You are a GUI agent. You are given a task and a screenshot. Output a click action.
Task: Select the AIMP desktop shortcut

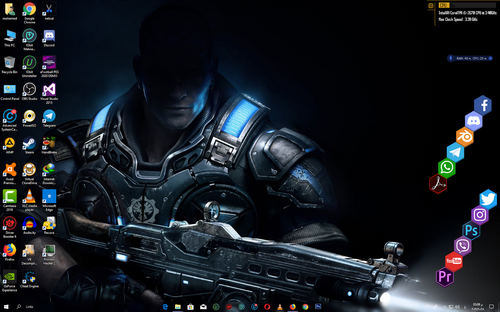[10, 146]
